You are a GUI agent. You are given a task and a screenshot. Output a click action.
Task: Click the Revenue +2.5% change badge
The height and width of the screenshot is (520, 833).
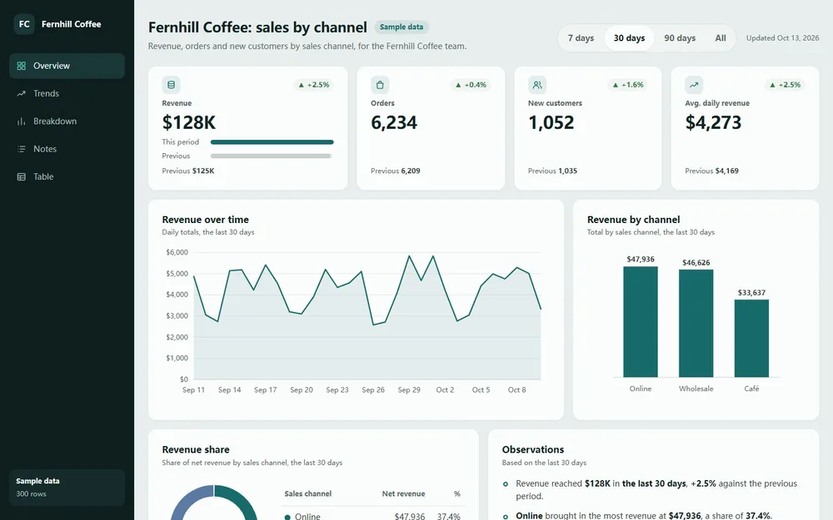[313, 85]
